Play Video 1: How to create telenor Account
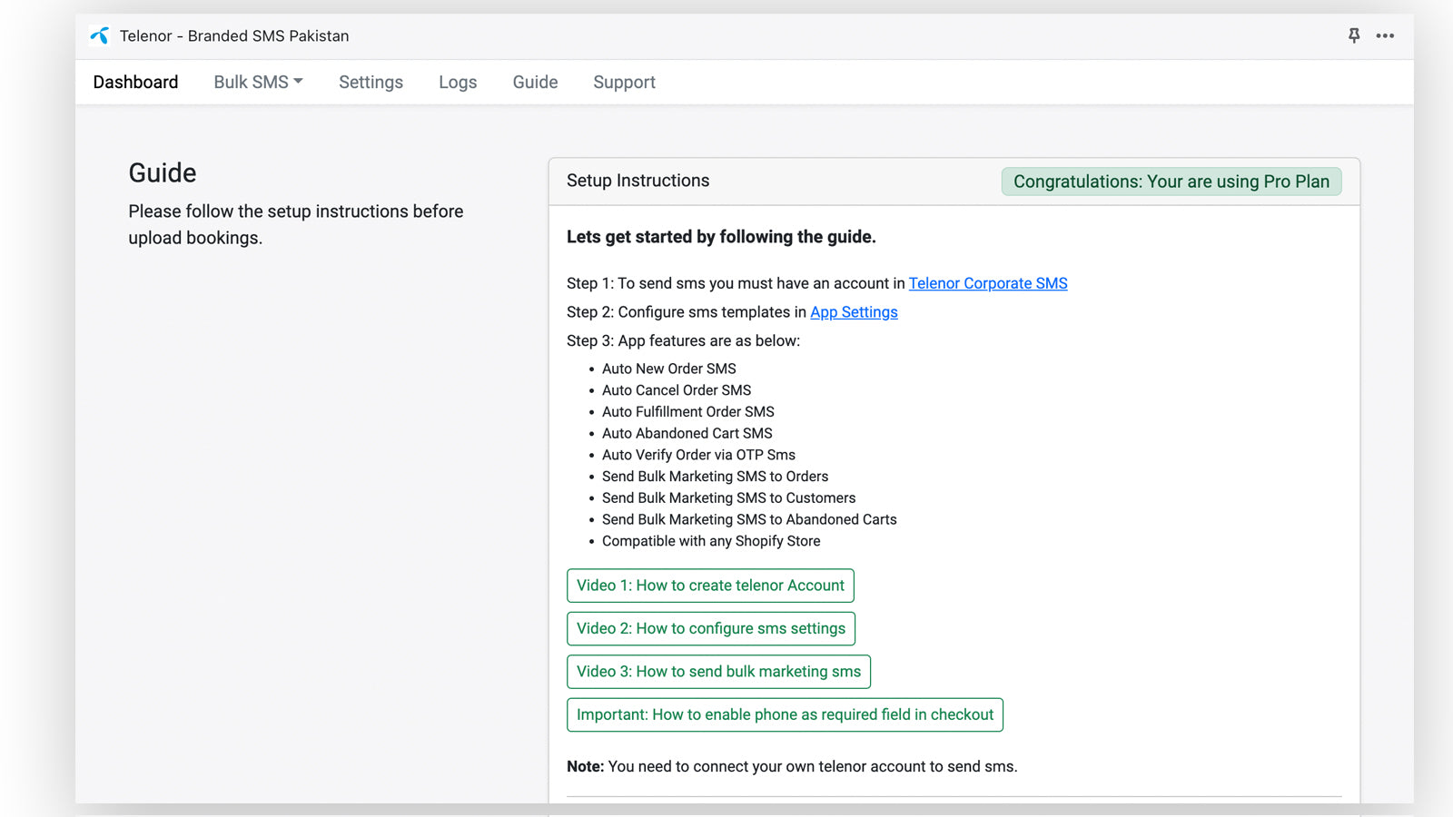Viewport: 1453px width, 817px height. click(710, 586)
